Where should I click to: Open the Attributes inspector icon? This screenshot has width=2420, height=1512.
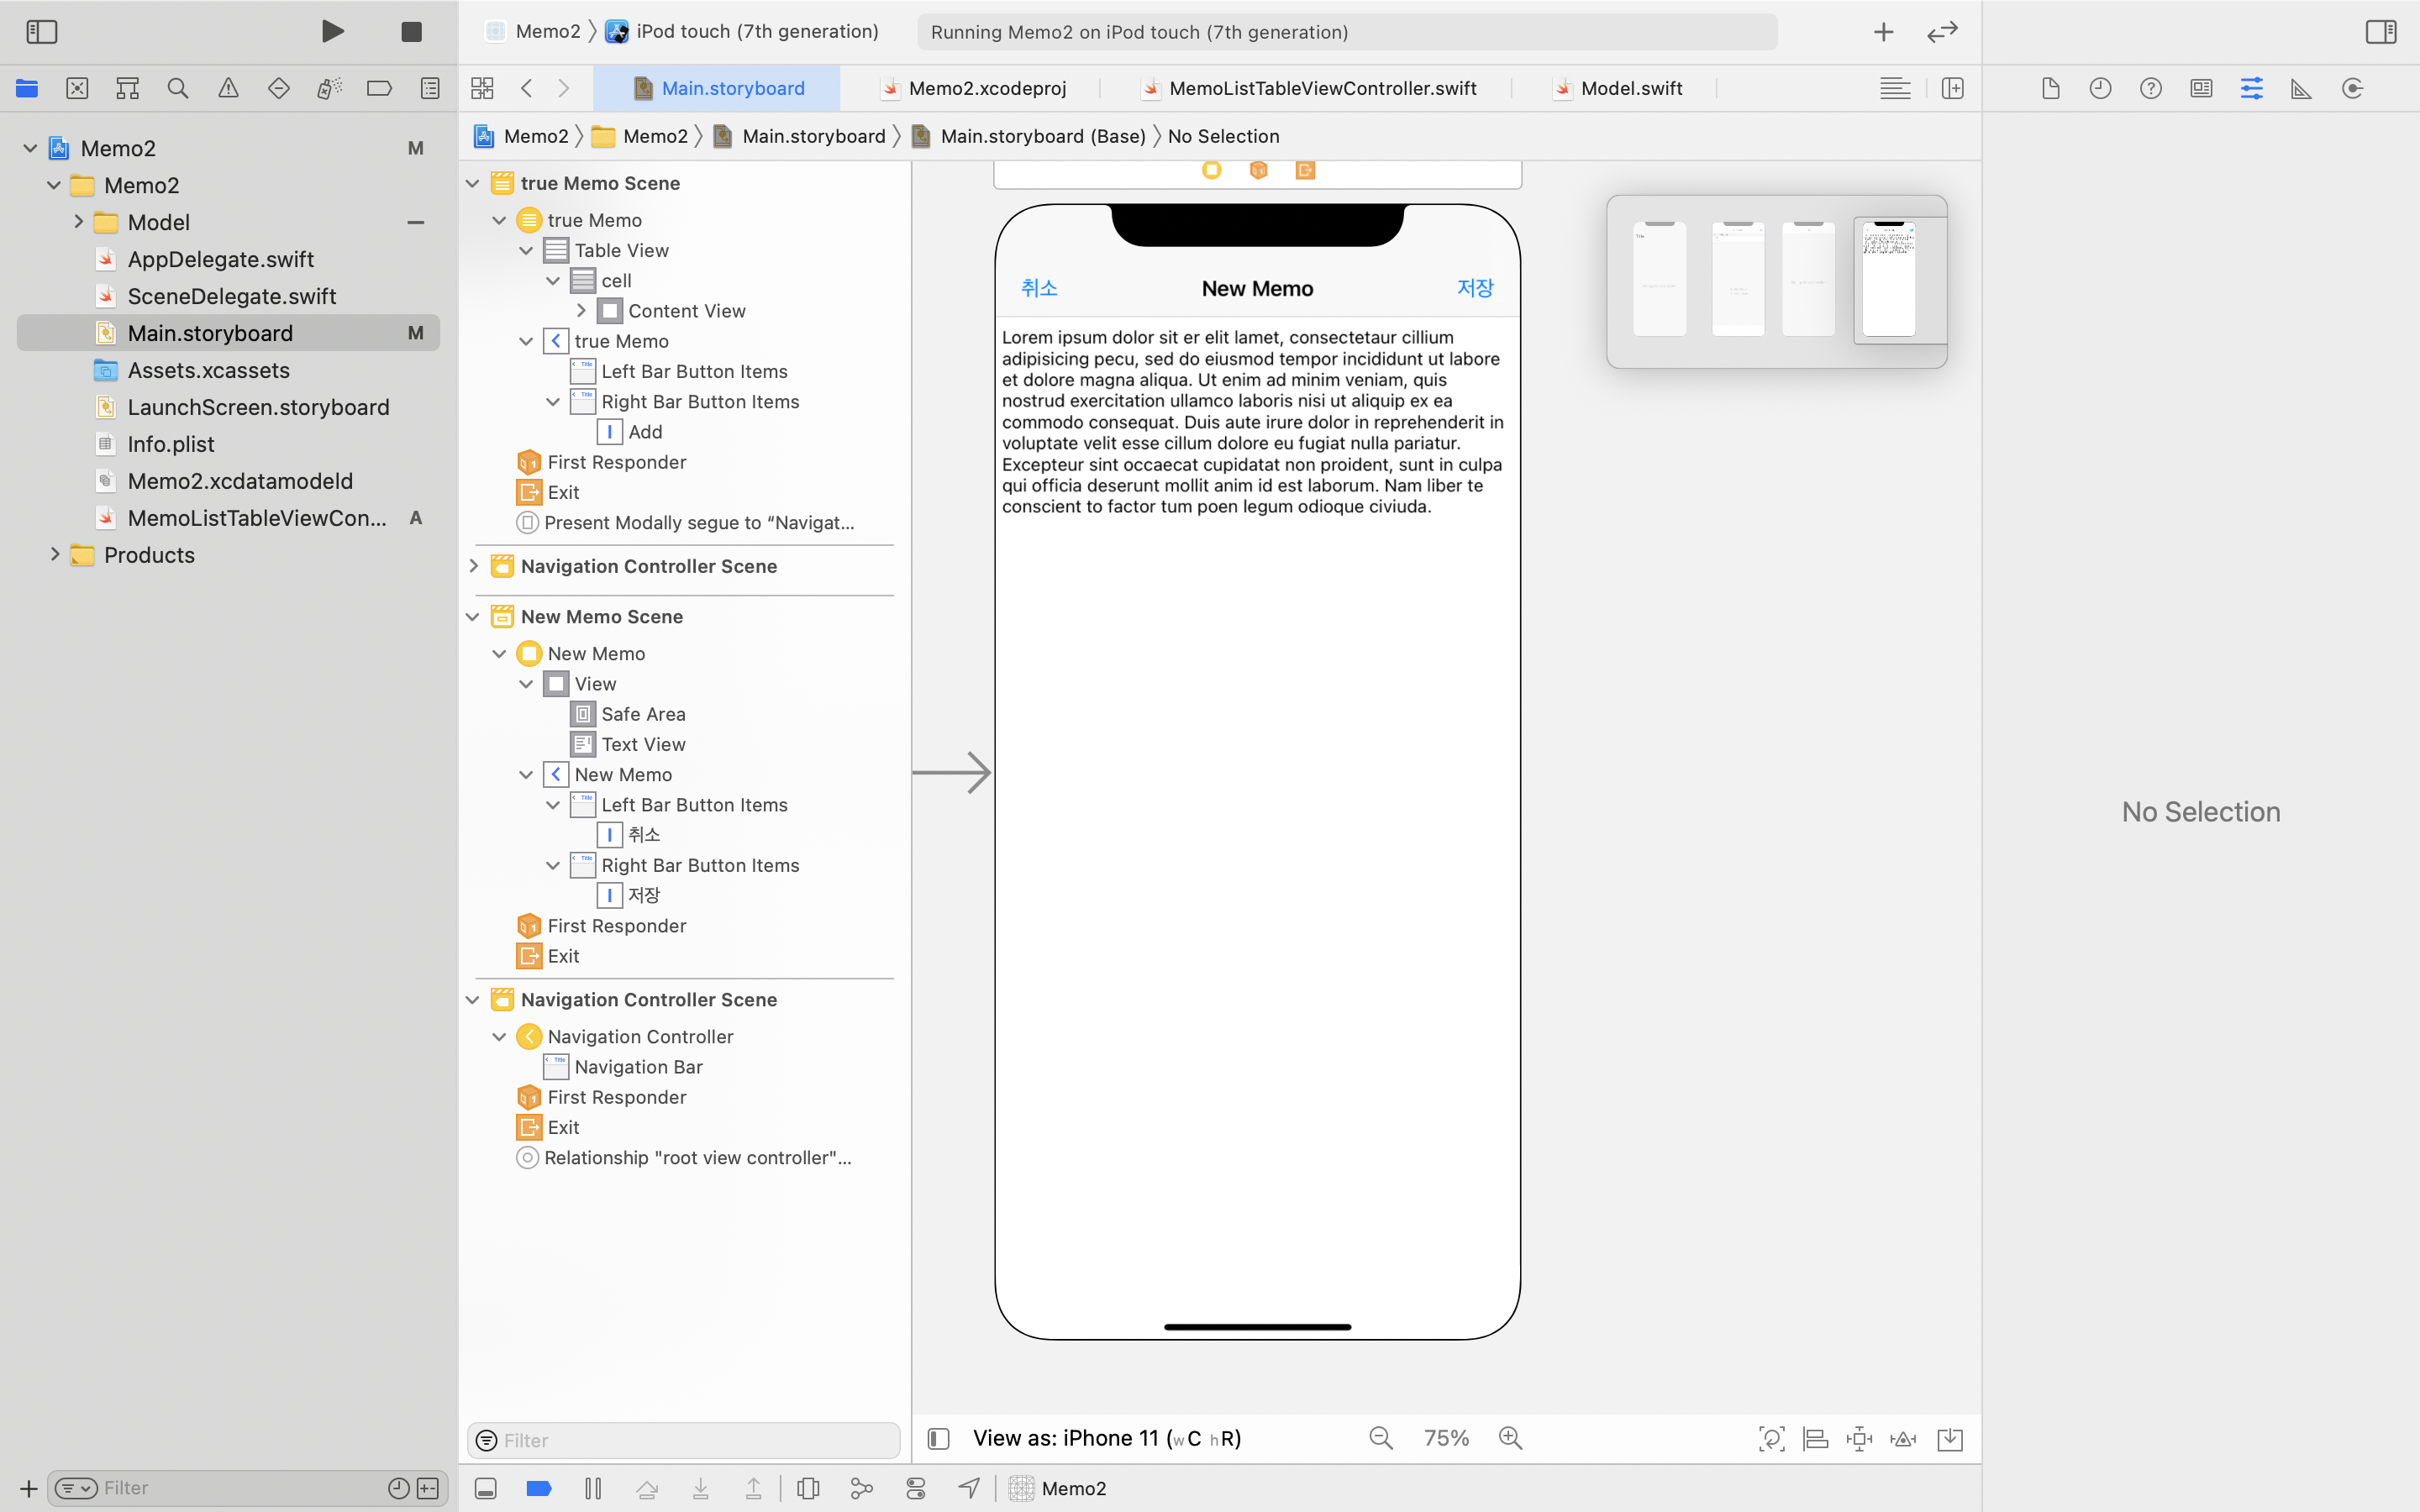point(2251,88)
